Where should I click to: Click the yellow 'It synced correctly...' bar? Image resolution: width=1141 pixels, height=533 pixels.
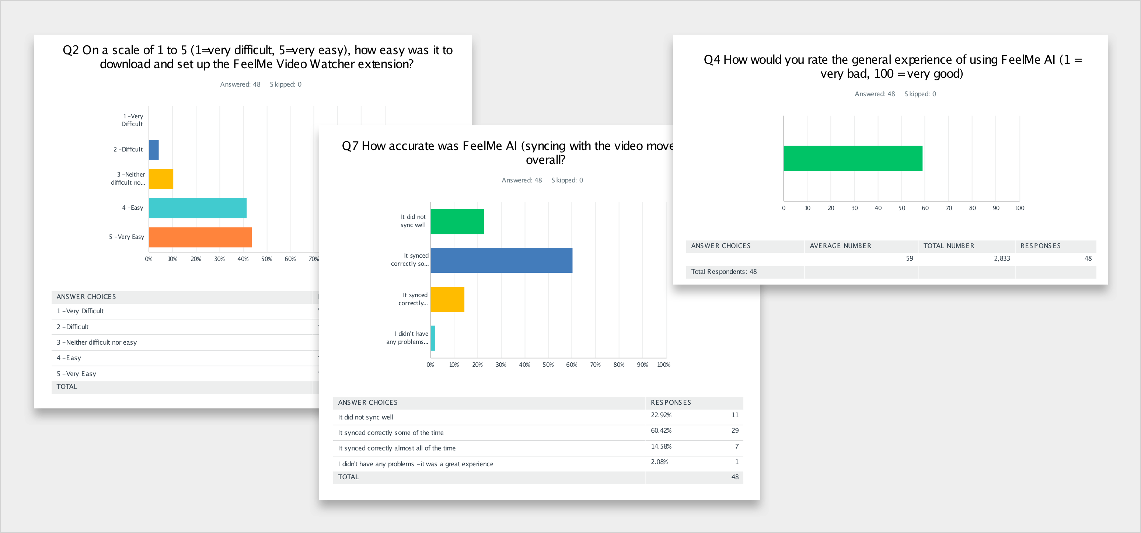(x=447, y=300)
